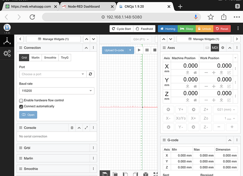Edit X axis work position
243x176 pixels.
coord(229,73)
